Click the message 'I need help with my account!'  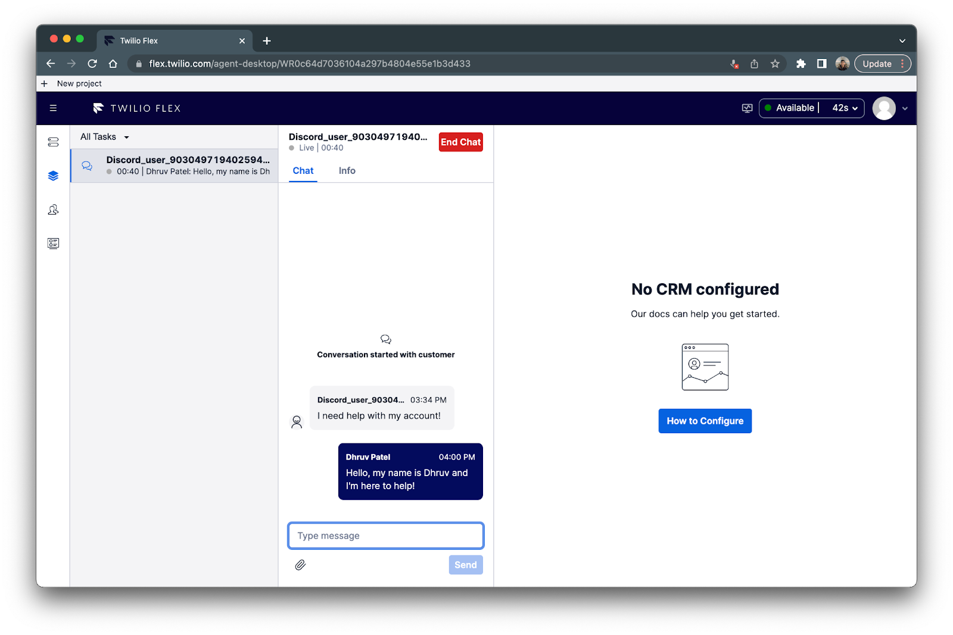(379, 416)
